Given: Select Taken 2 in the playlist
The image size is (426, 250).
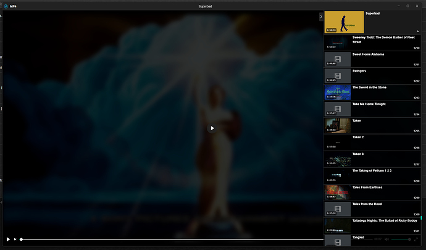Looking at the screenshot, I should (x=338, y=142).
